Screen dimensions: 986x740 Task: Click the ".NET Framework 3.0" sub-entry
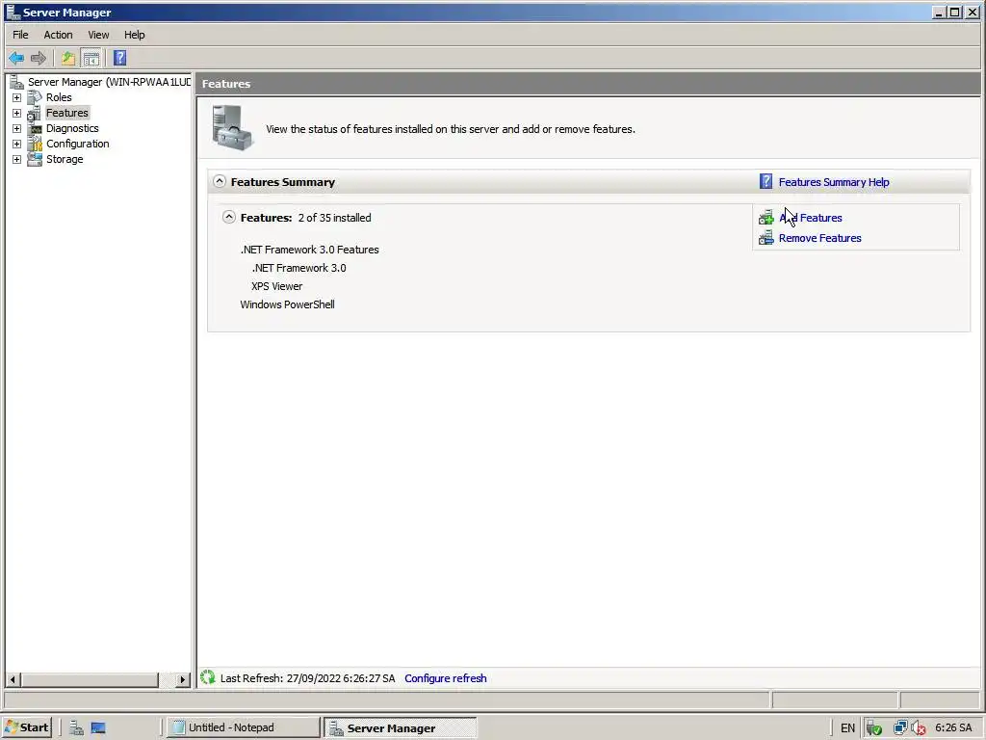point(298,268)
